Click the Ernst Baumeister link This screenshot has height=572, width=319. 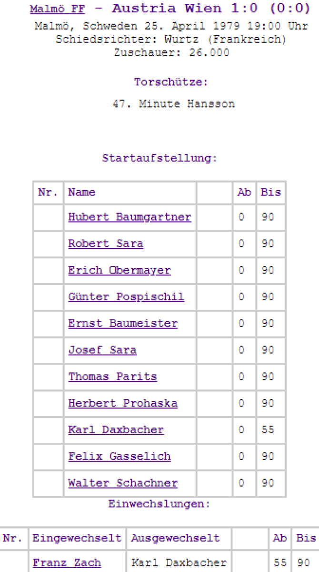(123, 324)
